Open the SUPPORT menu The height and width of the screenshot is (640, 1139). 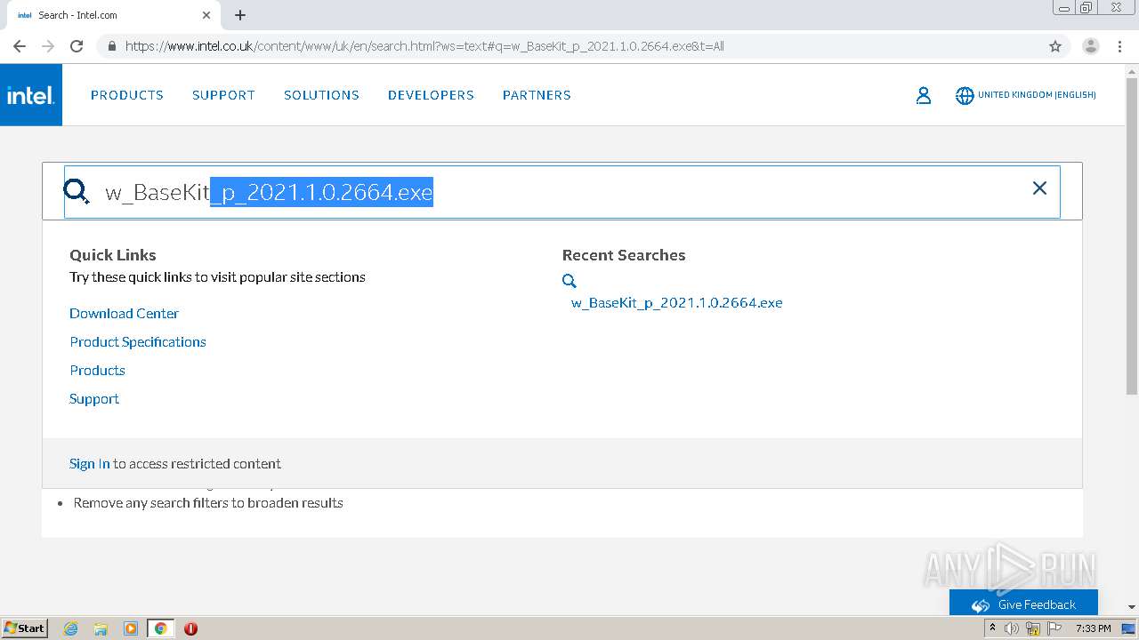[223, 95]
